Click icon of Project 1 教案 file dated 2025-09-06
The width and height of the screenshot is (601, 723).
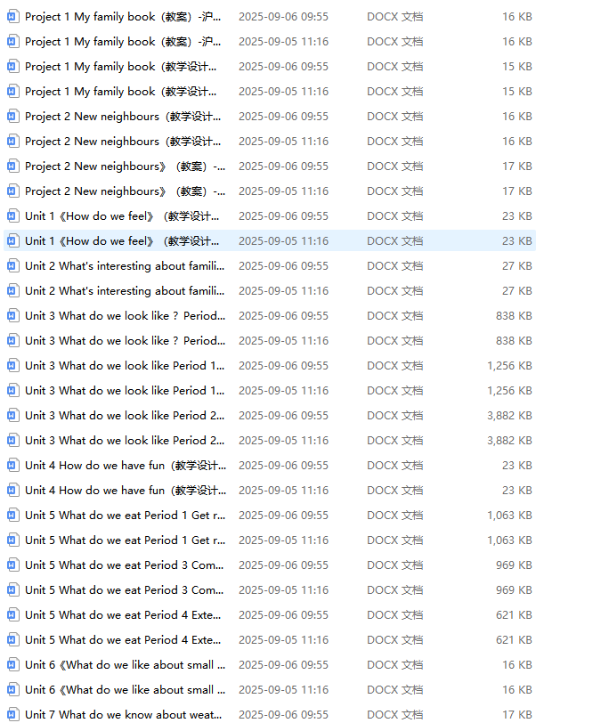(12, 17)
